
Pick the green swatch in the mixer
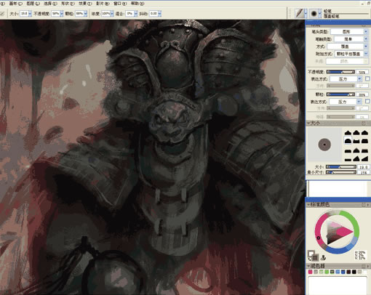[x=327, y=272]
